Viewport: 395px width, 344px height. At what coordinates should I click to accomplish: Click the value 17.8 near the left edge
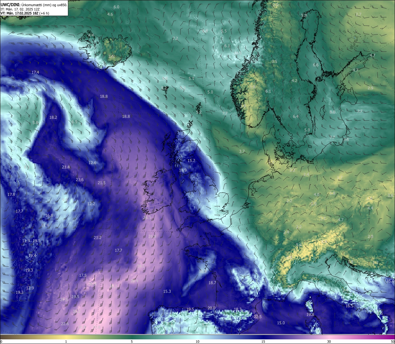(11, 195)
